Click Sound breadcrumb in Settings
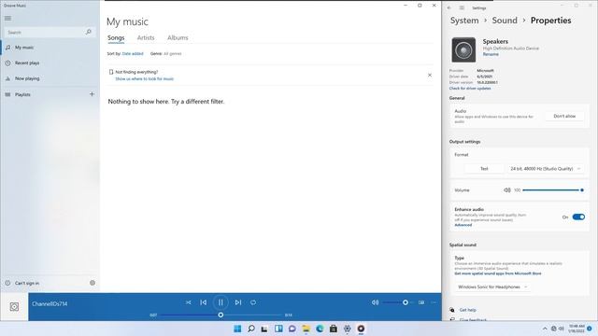 pyautogui.click(x=505, y=21)
